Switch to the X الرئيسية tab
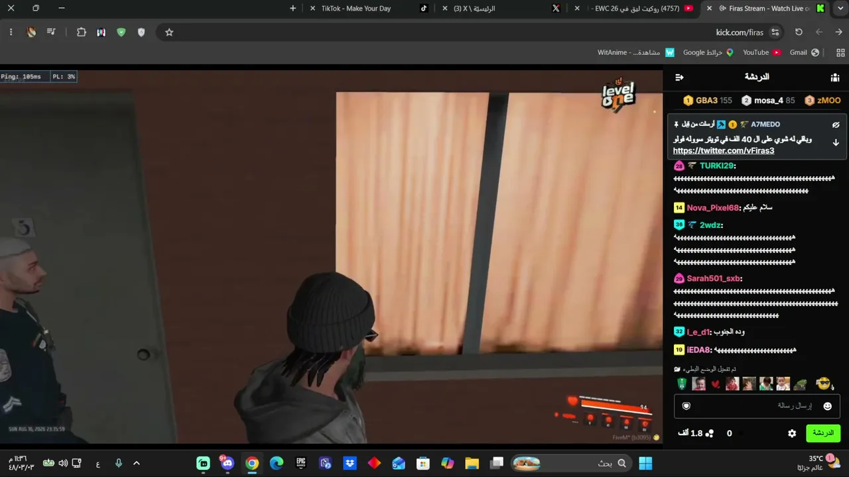This screenshot has width=849, height=477. click(502, 9)
